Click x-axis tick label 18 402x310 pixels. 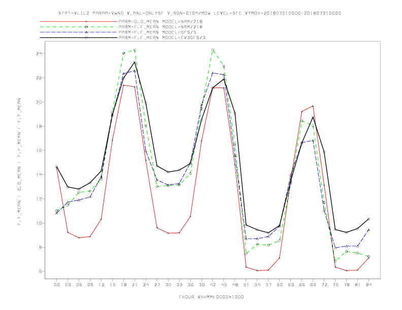(123, 285)
